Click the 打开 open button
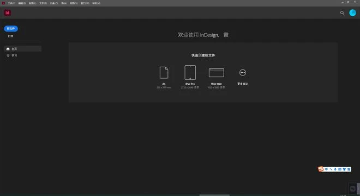The height and width of the screenshot is (196, 360). point(10,36)
